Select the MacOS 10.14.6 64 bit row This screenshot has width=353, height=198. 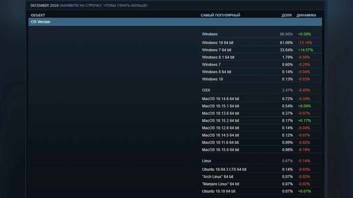tap(220, 99)
